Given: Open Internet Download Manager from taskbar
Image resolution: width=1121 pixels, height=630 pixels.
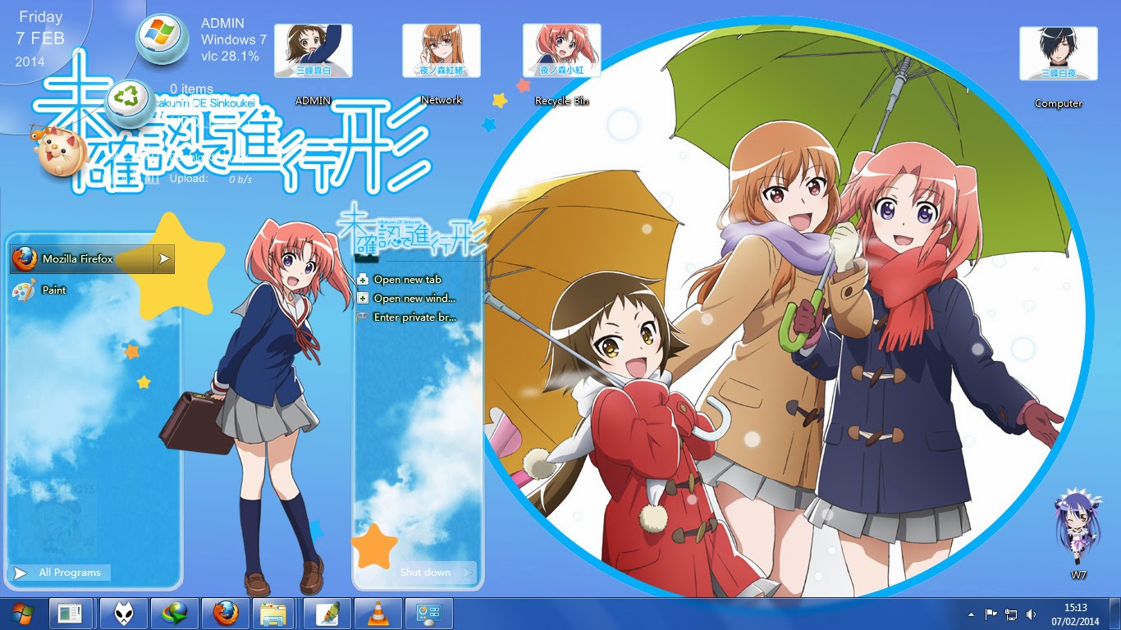Looking at the screenshot, I should (x=175, y=613).
